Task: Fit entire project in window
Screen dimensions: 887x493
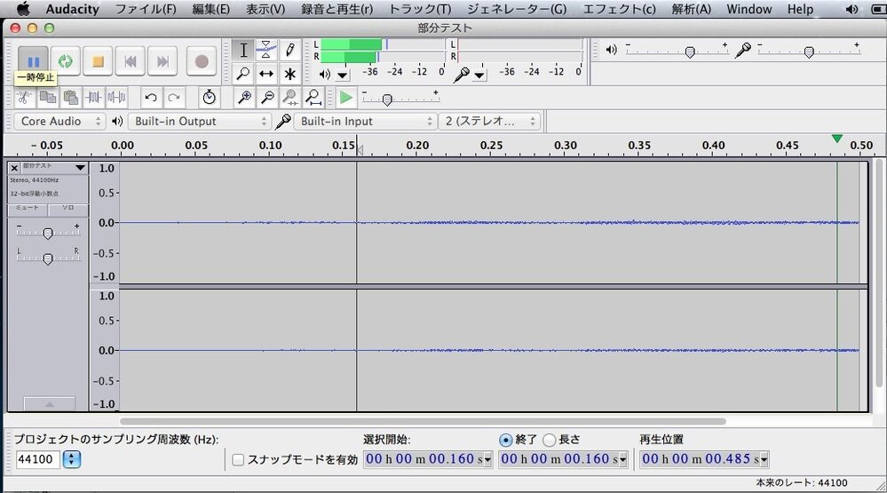Action: [x=313, y=98]
